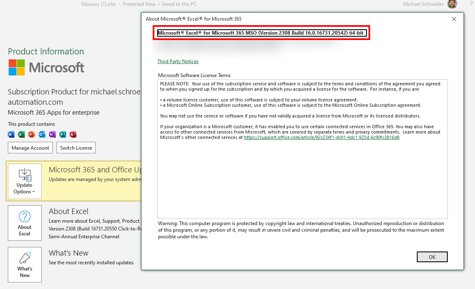Click the Product Information heading
The height and width of the screenshot is (289, 475).
[46, 52]
